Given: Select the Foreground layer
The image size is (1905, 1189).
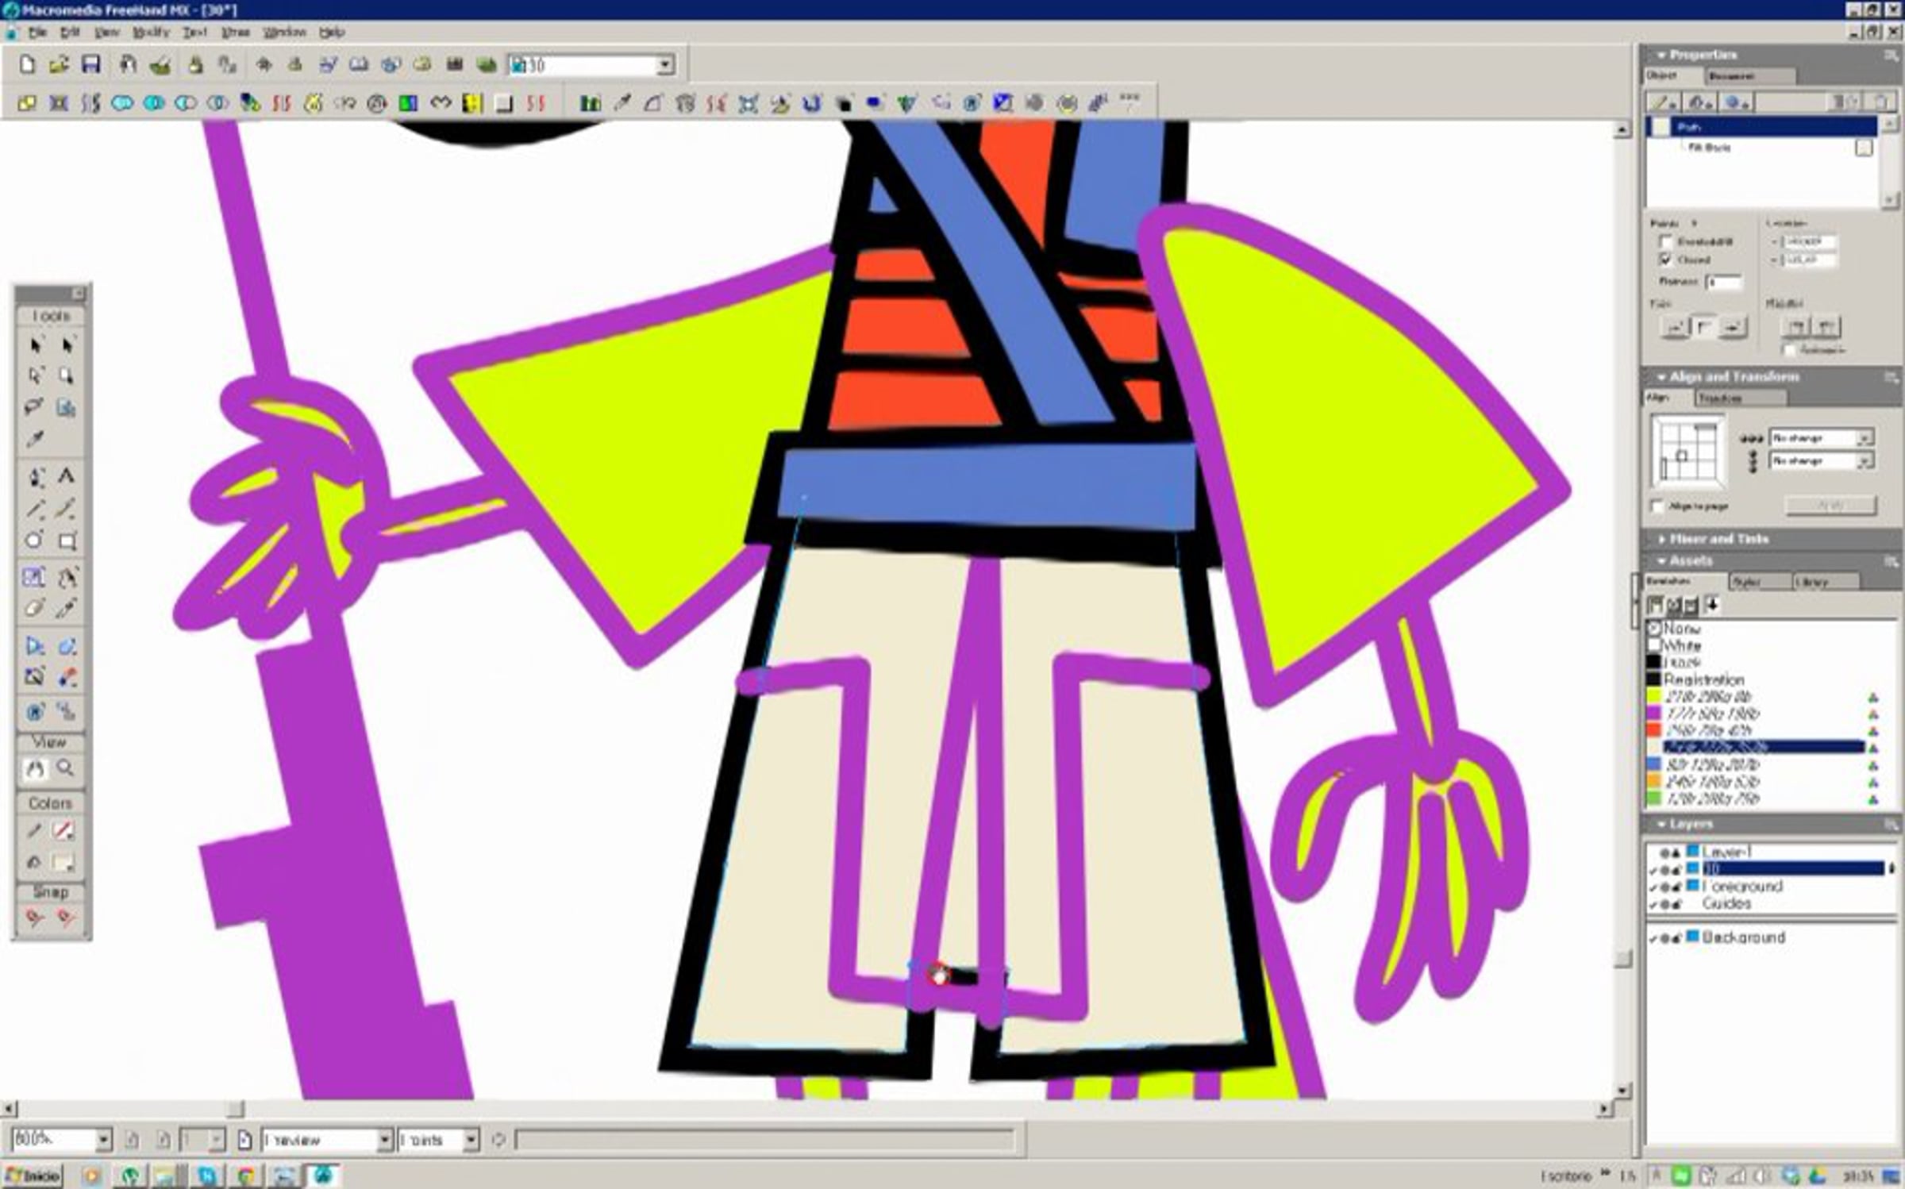Looking at the screenshot, I should coord(1743,886).
